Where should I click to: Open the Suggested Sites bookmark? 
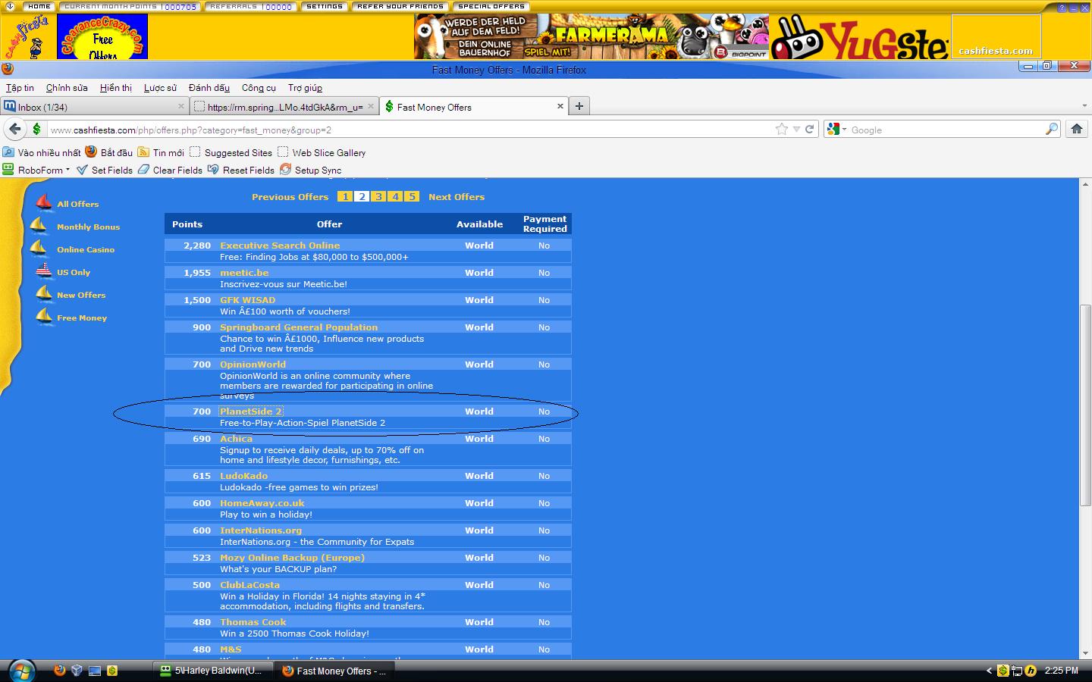(x=231, y=152)
